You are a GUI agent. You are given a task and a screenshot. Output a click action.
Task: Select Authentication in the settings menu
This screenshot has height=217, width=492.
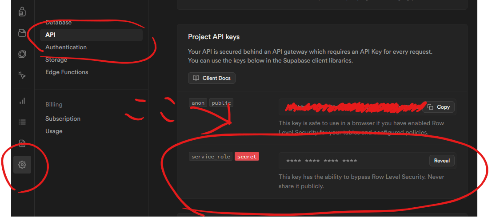click(66, 47)
